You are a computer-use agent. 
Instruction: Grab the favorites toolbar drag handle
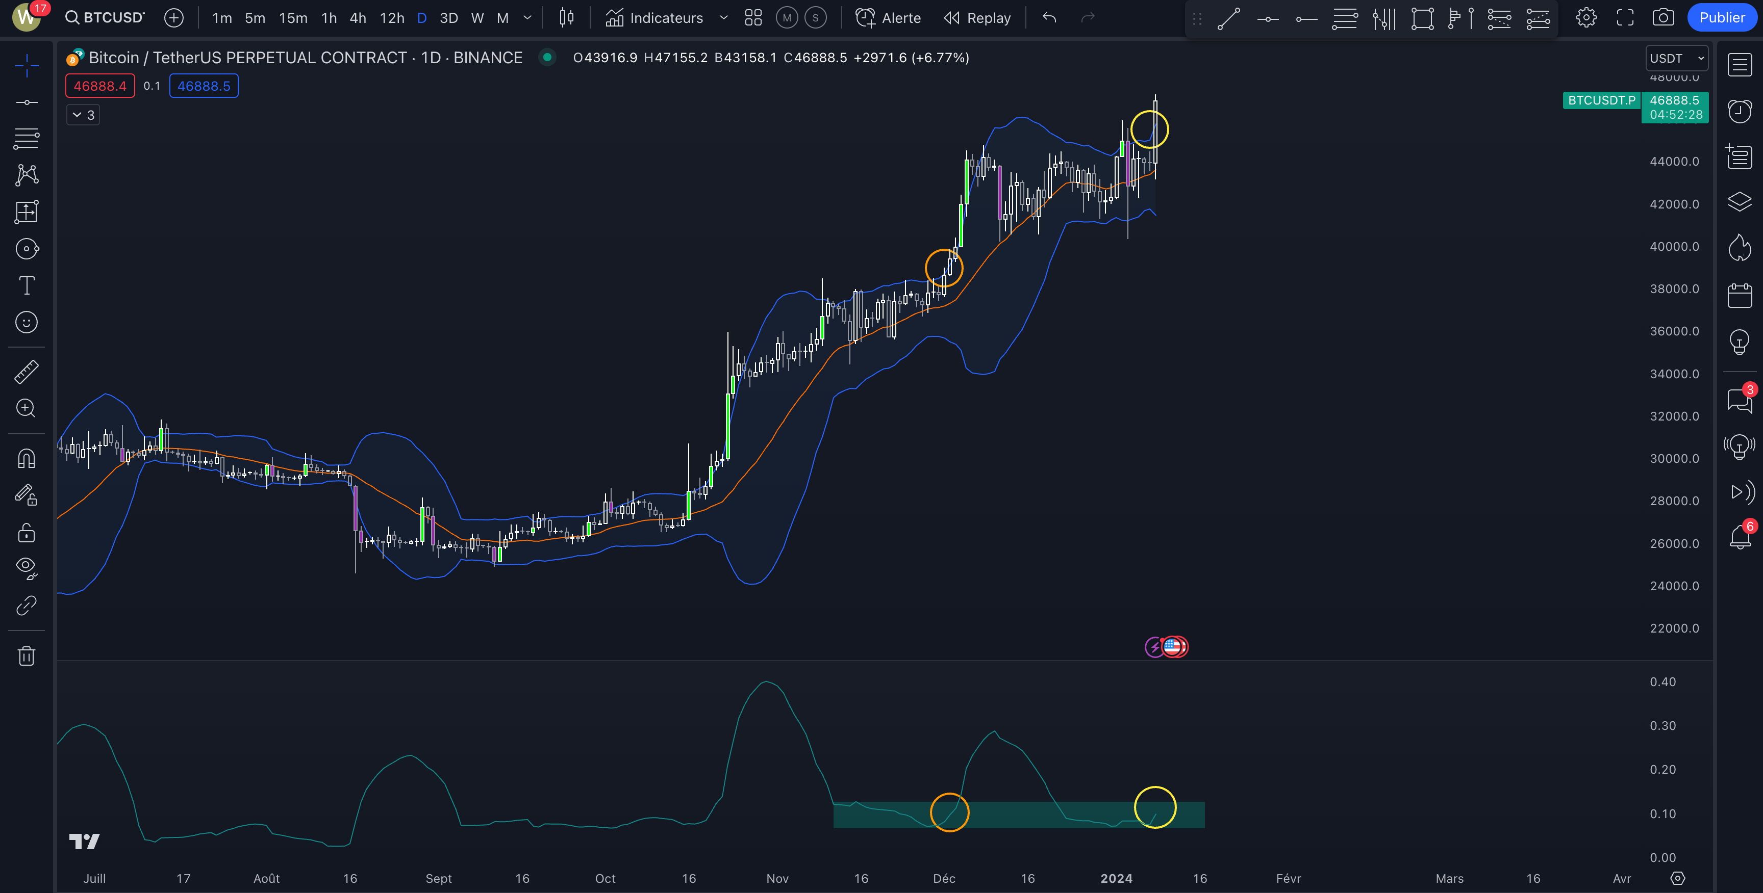1197,18
